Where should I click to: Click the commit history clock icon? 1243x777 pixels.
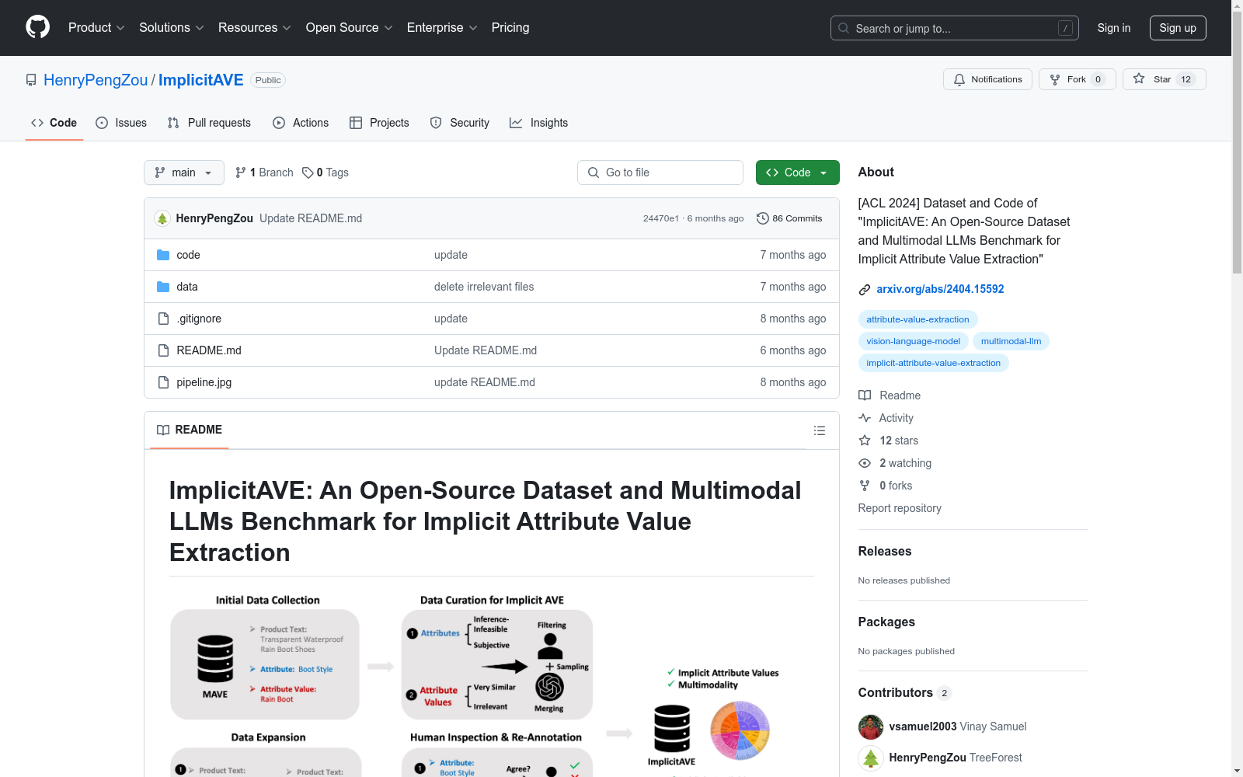[762, 218]
